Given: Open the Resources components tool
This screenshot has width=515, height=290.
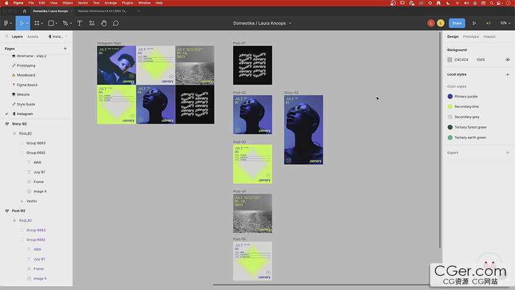Looking at the screenshot, I should [x=91, y=23].
